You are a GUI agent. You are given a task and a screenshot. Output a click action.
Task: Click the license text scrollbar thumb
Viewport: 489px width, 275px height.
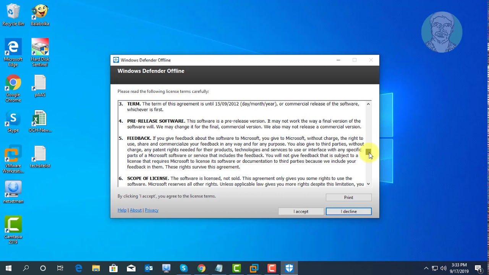coord(368,152)
